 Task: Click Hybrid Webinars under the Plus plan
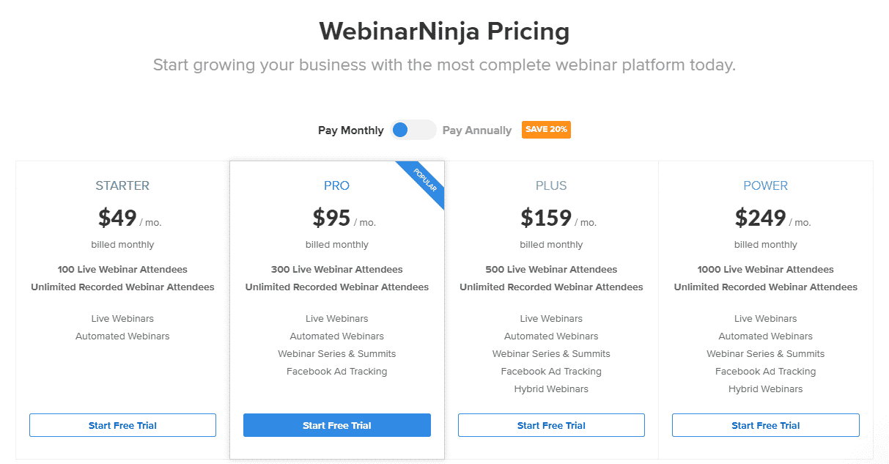(551, 389)
